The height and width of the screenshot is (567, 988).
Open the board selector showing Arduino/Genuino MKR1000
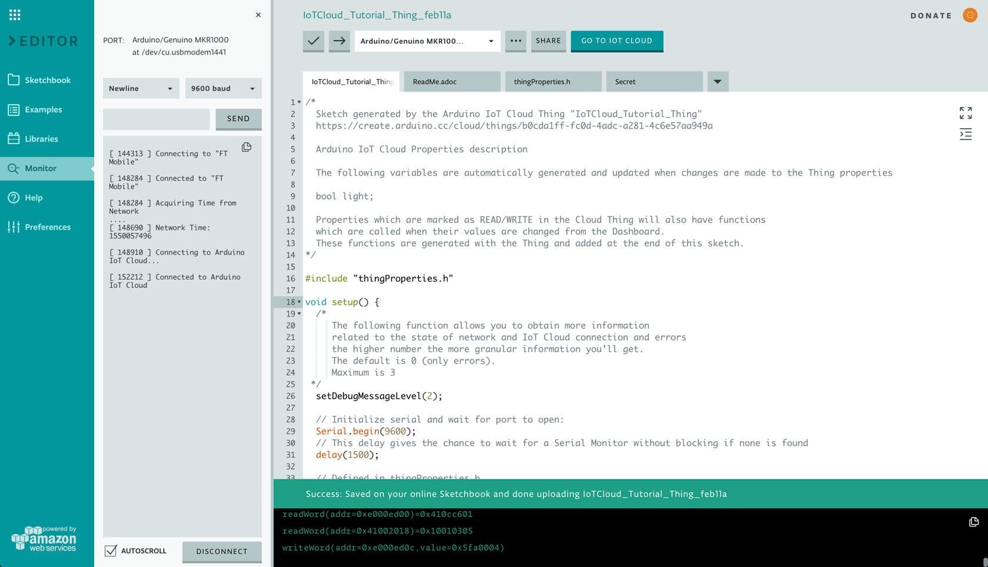pyautogui.click(x=427, y=41)
